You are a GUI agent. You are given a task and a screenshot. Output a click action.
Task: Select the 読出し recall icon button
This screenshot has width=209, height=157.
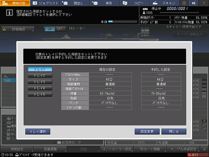(75, 3)
